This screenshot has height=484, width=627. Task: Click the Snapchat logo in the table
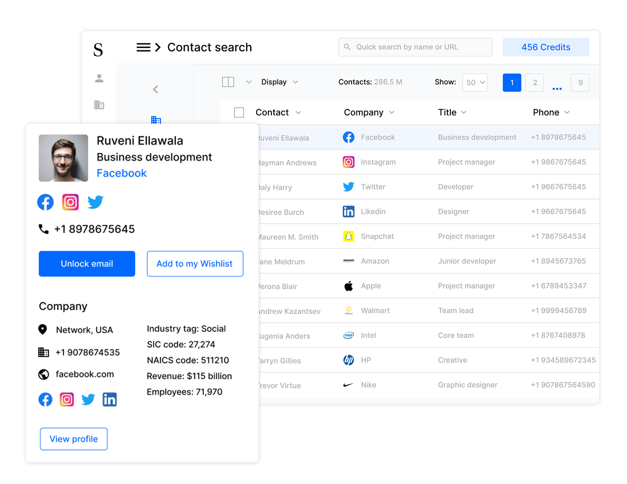coord(348,236)
